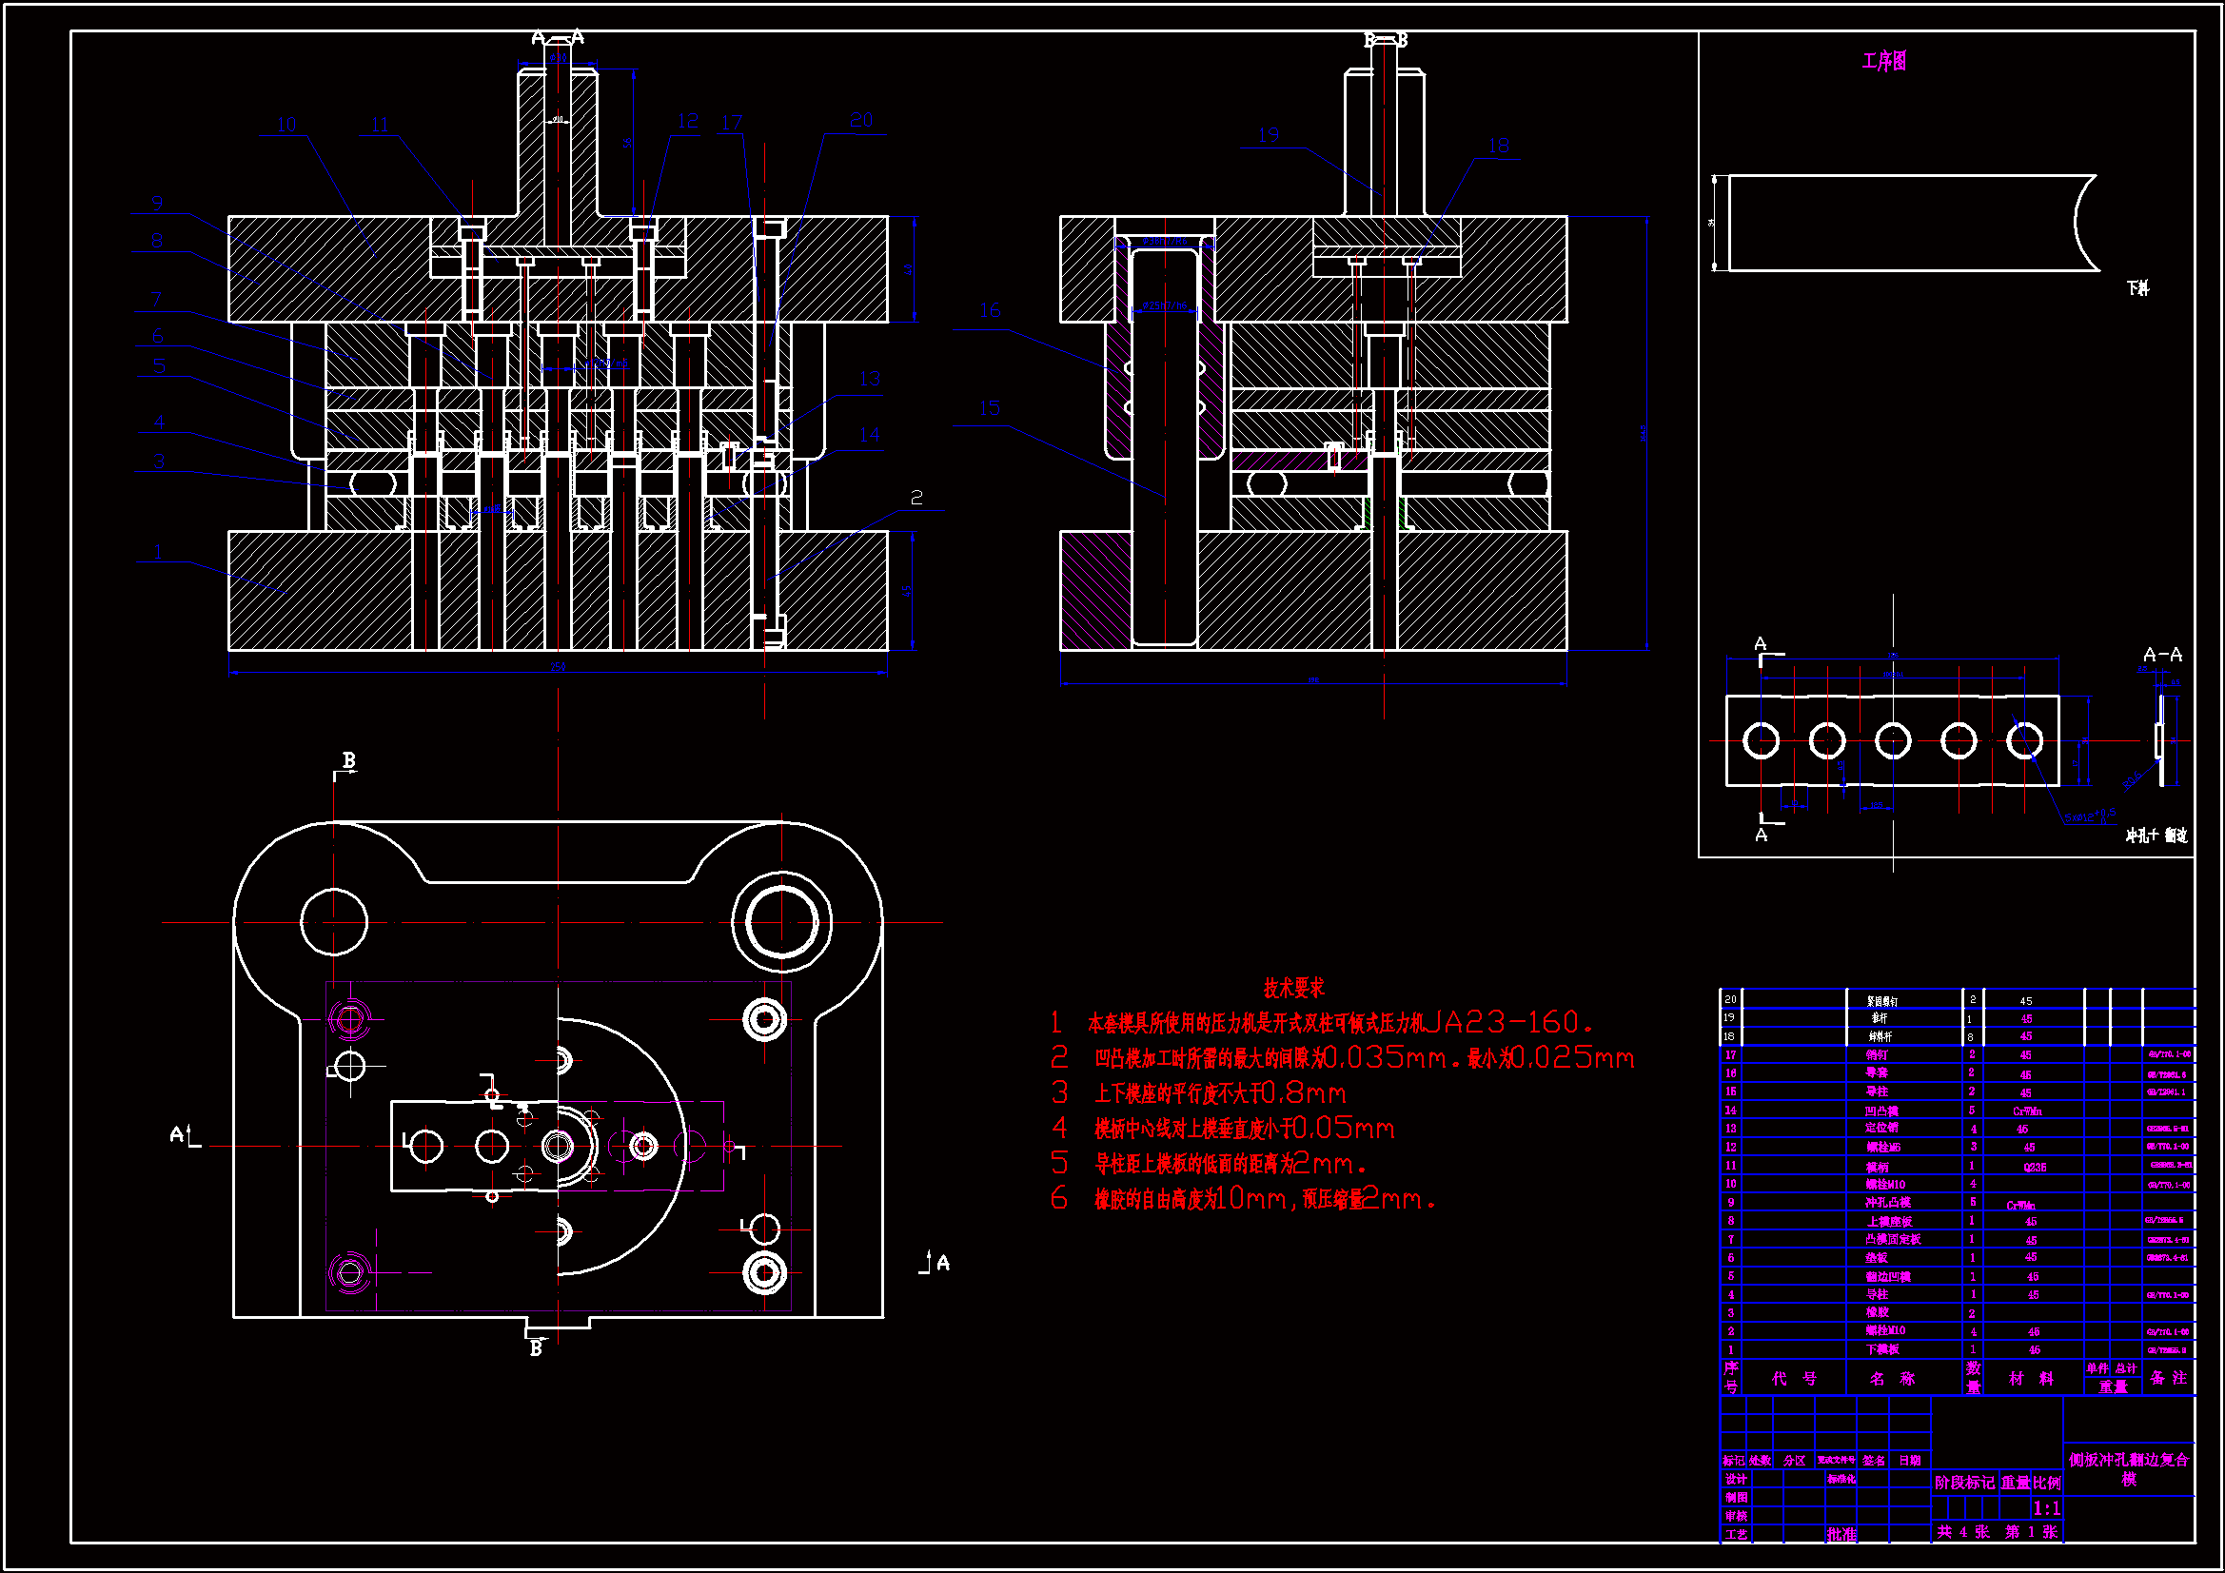2225x1573 pixels.
Task: Click part callout number 20 label
Action: click(860, 120)
